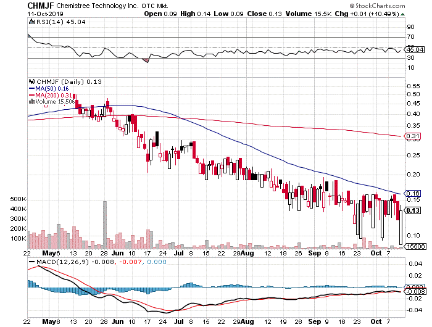The width and height of the screenshot is (432, 327).
Task: Click the 0.25 label on the price axis
Action: [413, 155]
